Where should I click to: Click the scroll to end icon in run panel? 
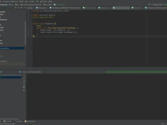(x=24, y=78)
